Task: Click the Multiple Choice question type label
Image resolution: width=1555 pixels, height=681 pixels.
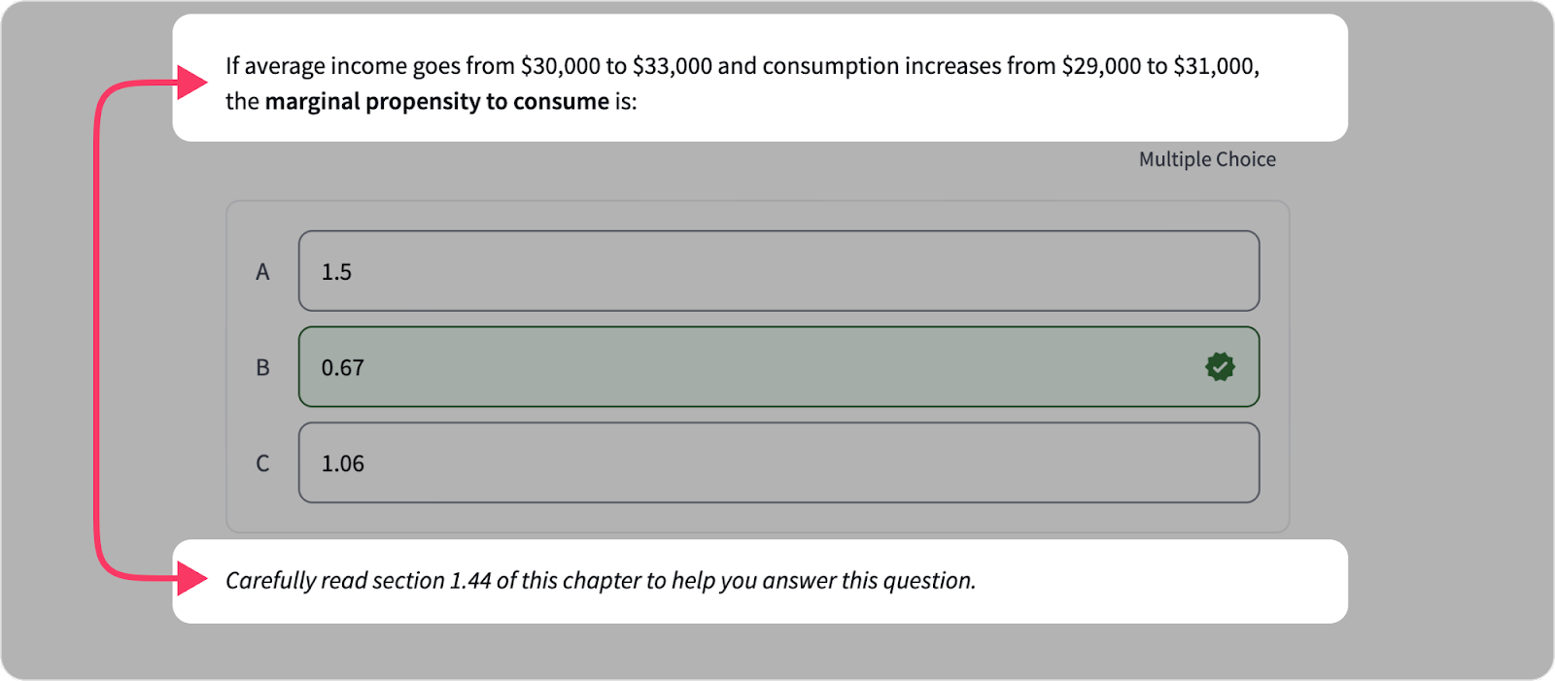Action: tap(1207, 159)
